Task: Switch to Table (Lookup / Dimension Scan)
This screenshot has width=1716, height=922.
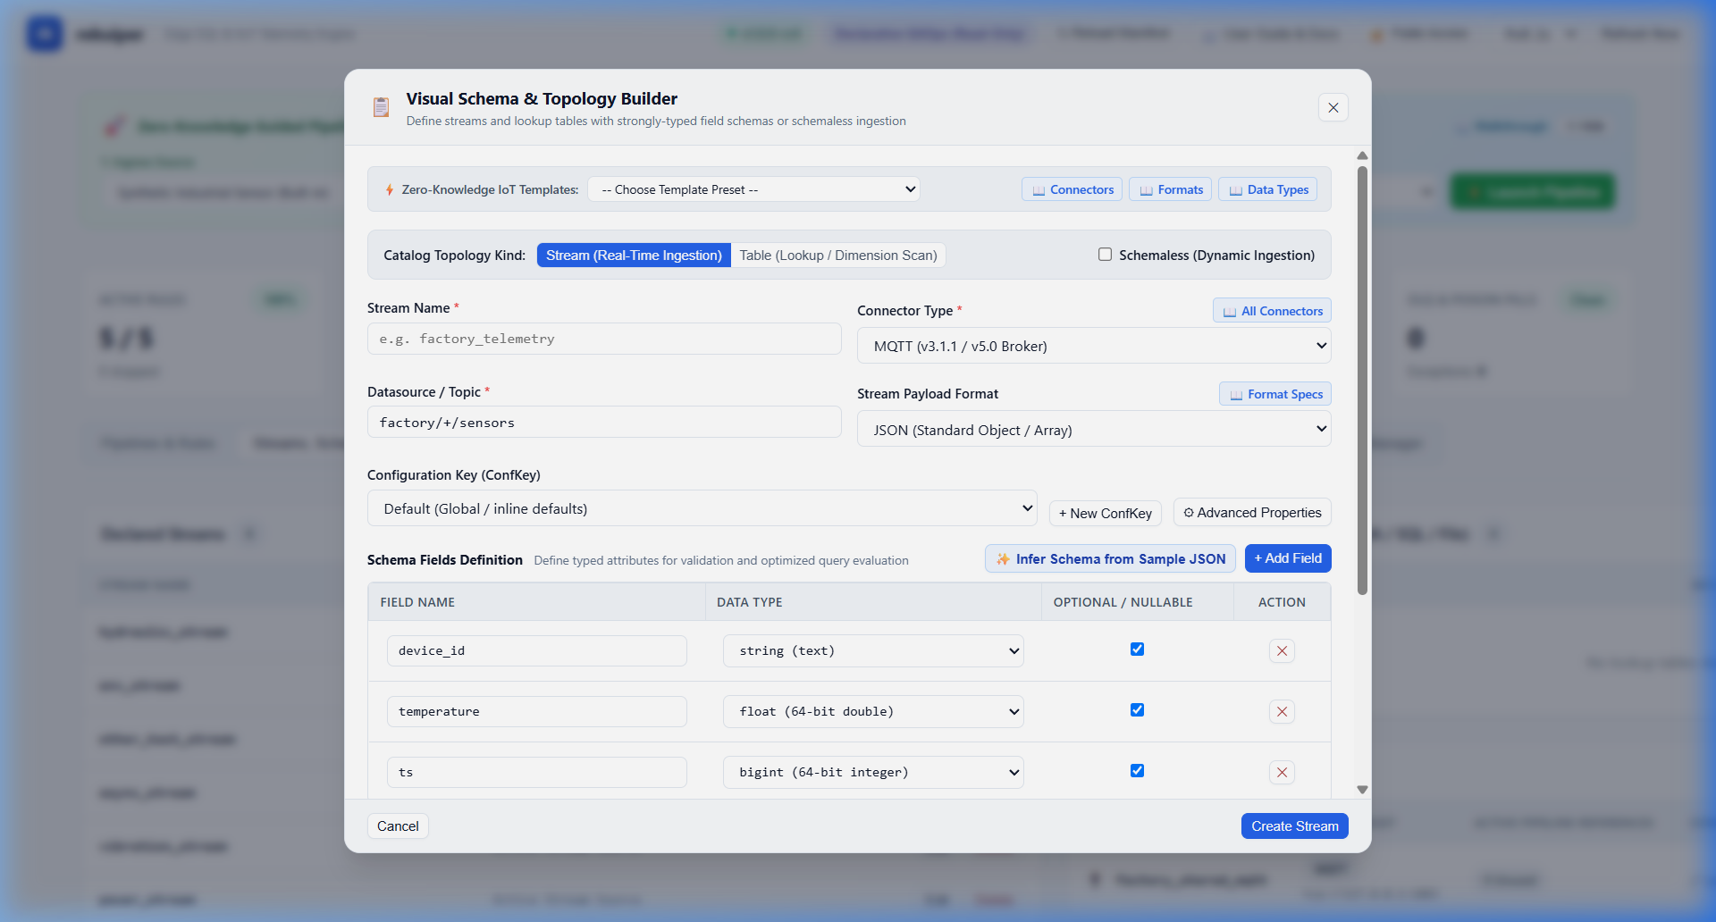Action: 838,256
